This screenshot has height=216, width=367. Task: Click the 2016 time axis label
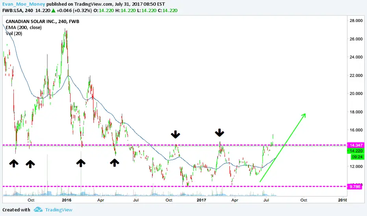67,200
